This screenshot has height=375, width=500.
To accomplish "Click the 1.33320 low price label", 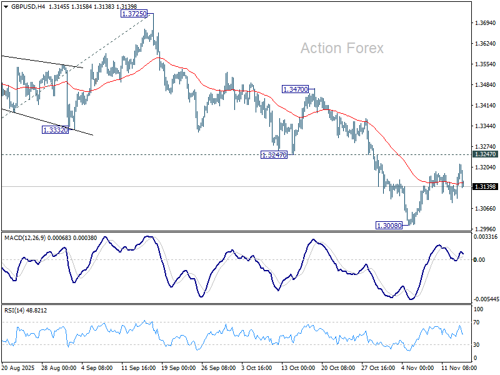I will pos(55,129).
